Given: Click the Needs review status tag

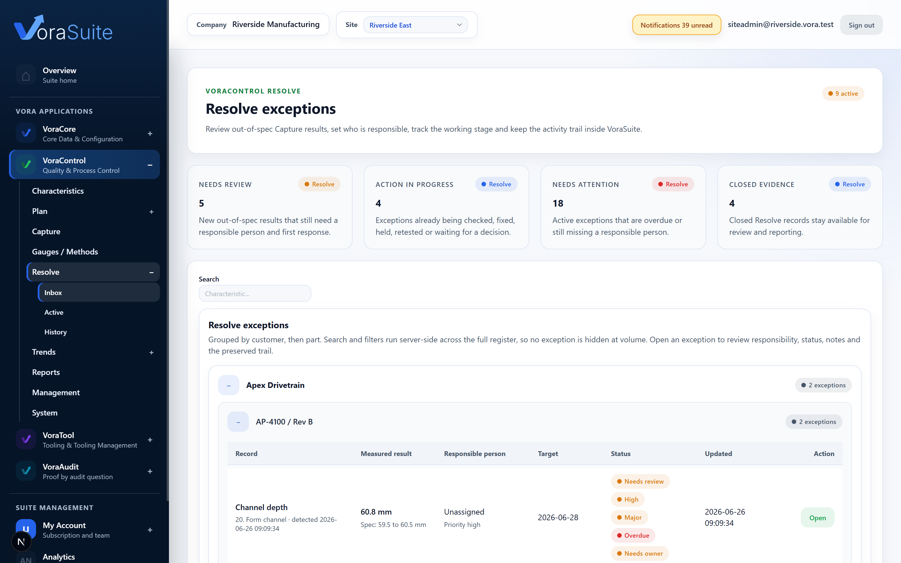Looking at the screenshot, I should pyautogui.click(x=640, y=481).
